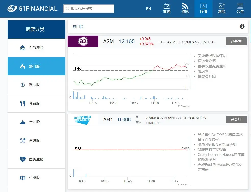Image resolution: width=251 pixels, height=192 pixels.
Task: Select 全部澳股 category
Action: pyautogui.click(x=37, y=48)
